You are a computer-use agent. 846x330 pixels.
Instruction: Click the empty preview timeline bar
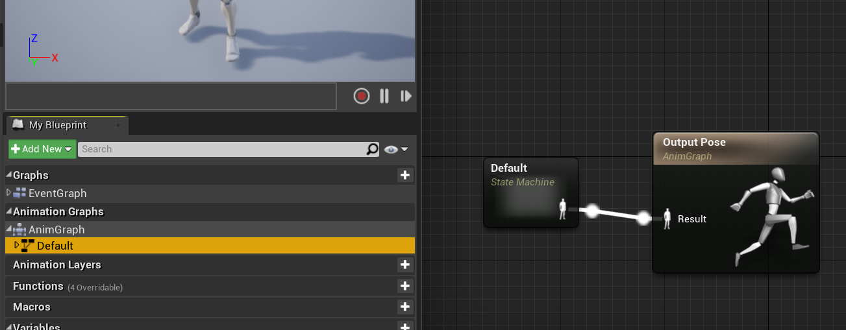(171, 96)
